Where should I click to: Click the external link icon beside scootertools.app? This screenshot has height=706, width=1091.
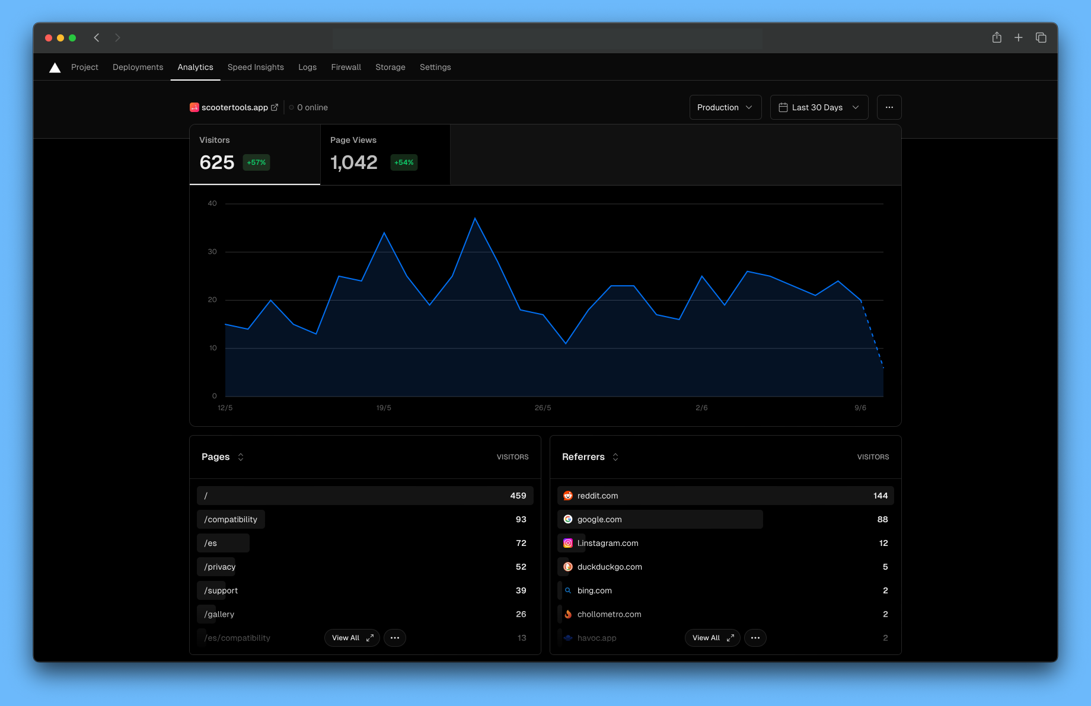[x=275, y=107]
